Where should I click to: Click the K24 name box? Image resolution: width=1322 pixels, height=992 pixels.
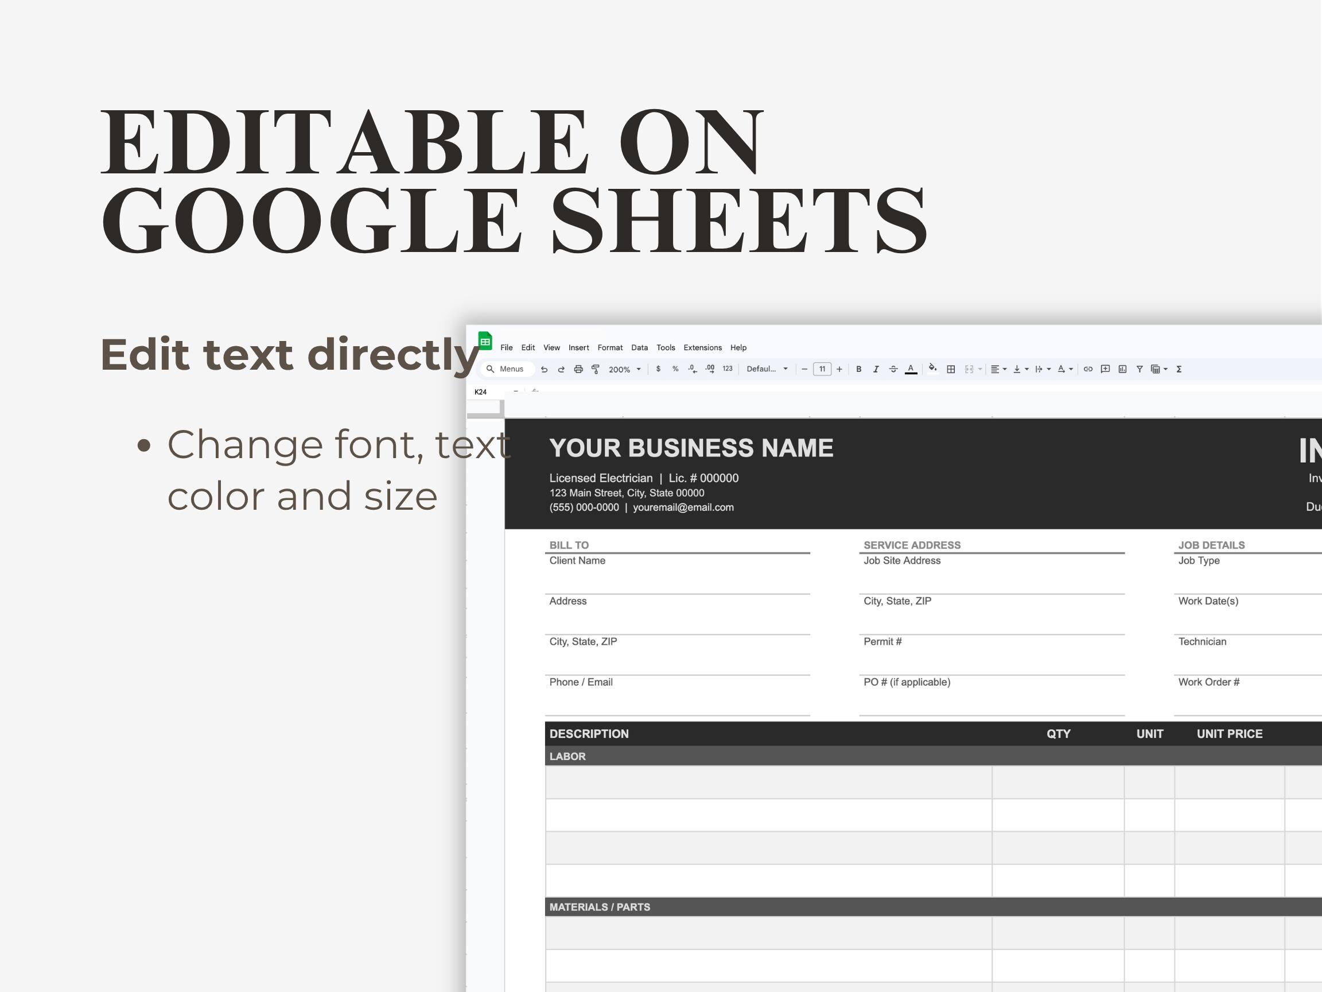click(480, 392)
